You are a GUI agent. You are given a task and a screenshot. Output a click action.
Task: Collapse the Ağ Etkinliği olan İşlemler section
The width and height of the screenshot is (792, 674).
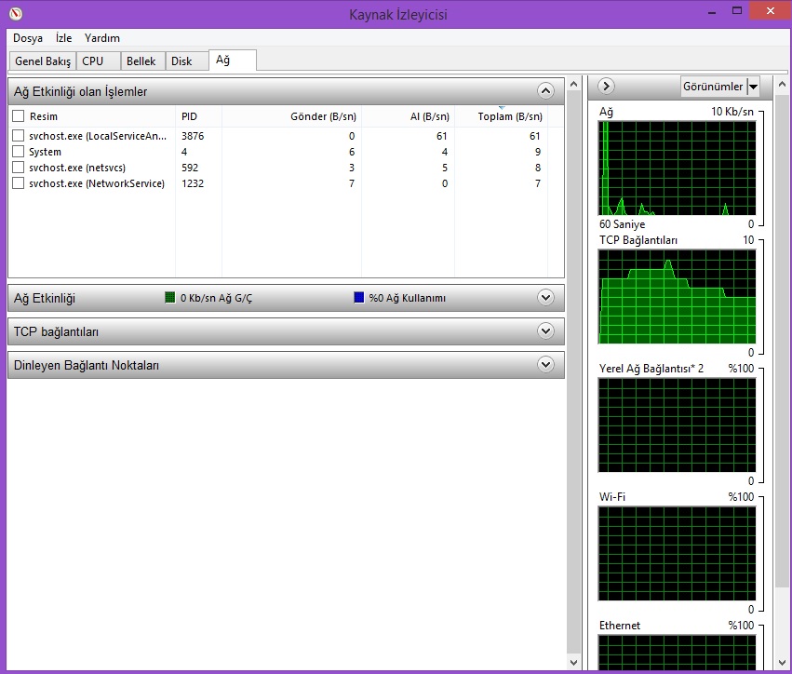point(545,91)
